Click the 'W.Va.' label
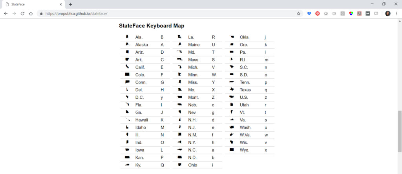 245,135
